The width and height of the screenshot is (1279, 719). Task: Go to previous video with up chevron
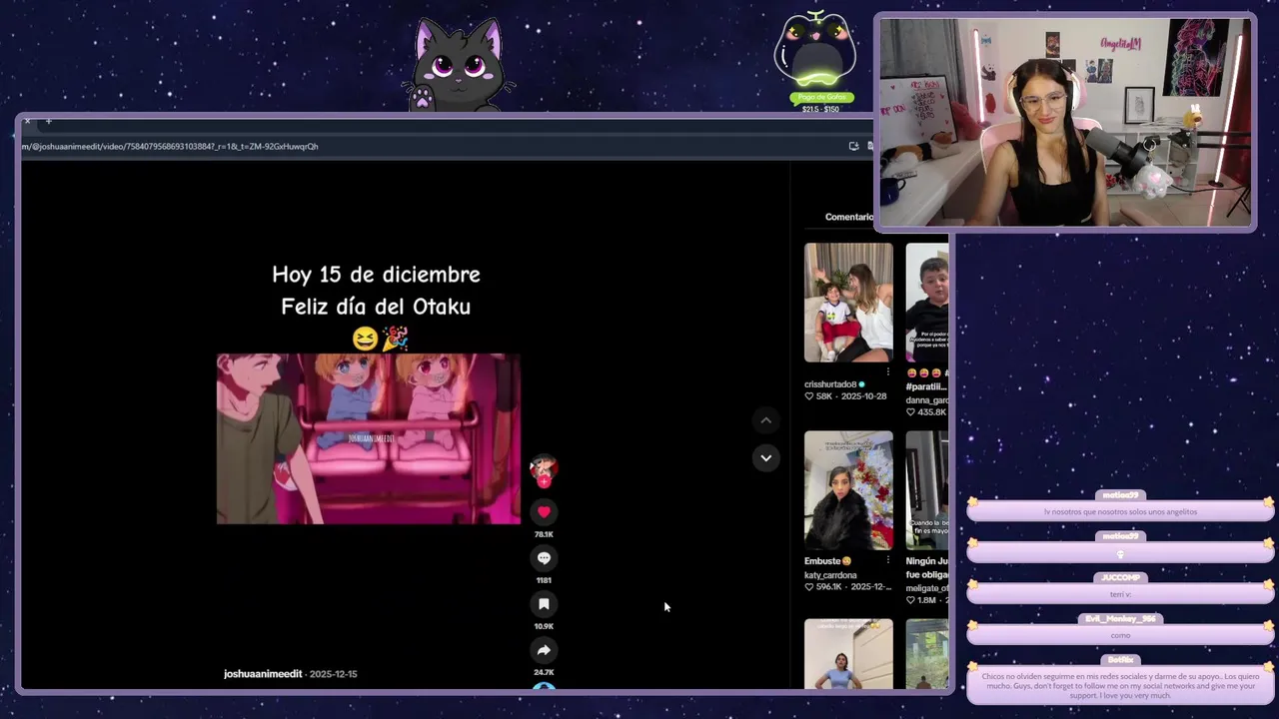tap(765, 420)
